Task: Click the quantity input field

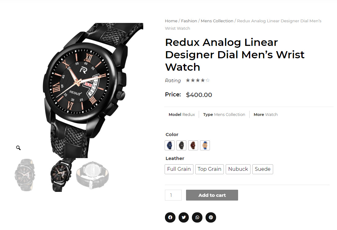Action: point(173,195)
